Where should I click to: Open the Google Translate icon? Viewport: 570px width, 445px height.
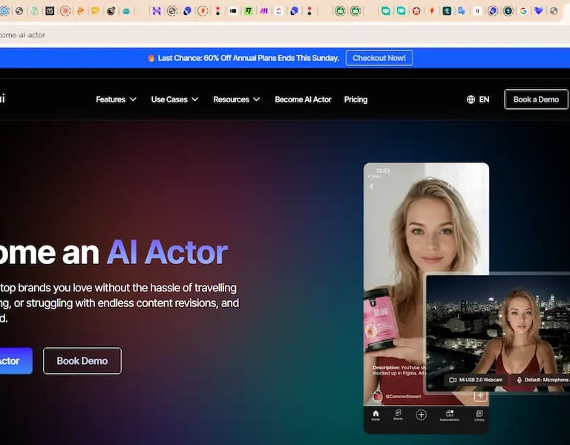462,11
